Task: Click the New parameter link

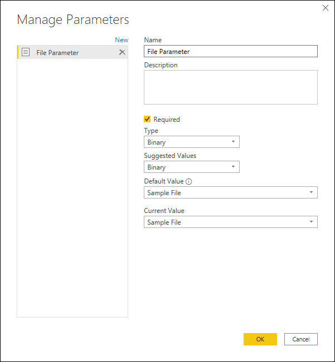Action: 122,40
